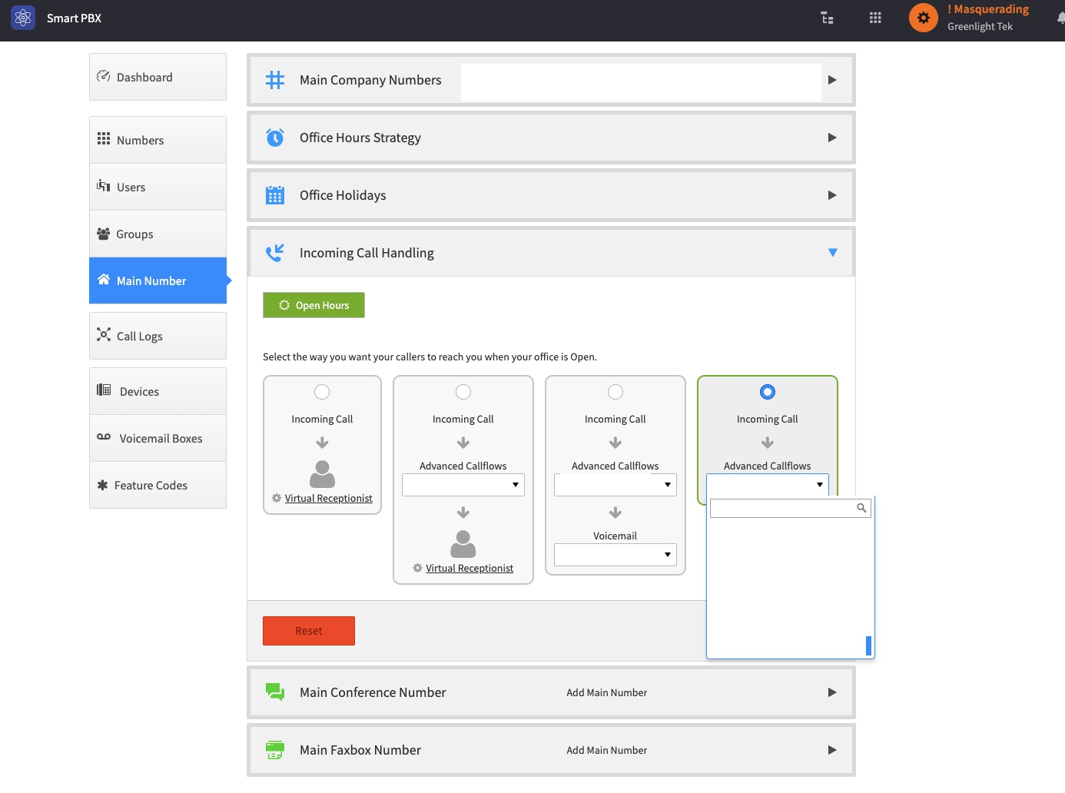
Task: Open the account tree icon in top bar
Action: pos(827,17)
